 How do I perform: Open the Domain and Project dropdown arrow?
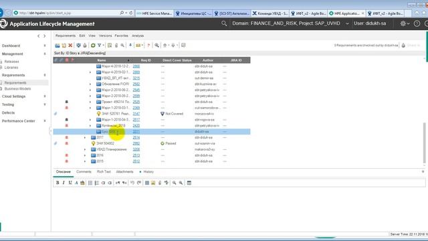[347, 24]
